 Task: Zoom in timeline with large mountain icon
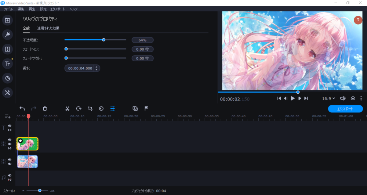(x=52, y=191)
